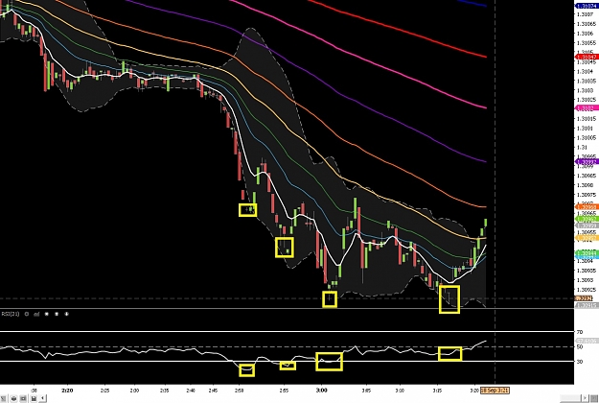Screen dimensions: 599x403
Task: Click the RSI chart-style bars icon
Action: click(x=36, y=314)
